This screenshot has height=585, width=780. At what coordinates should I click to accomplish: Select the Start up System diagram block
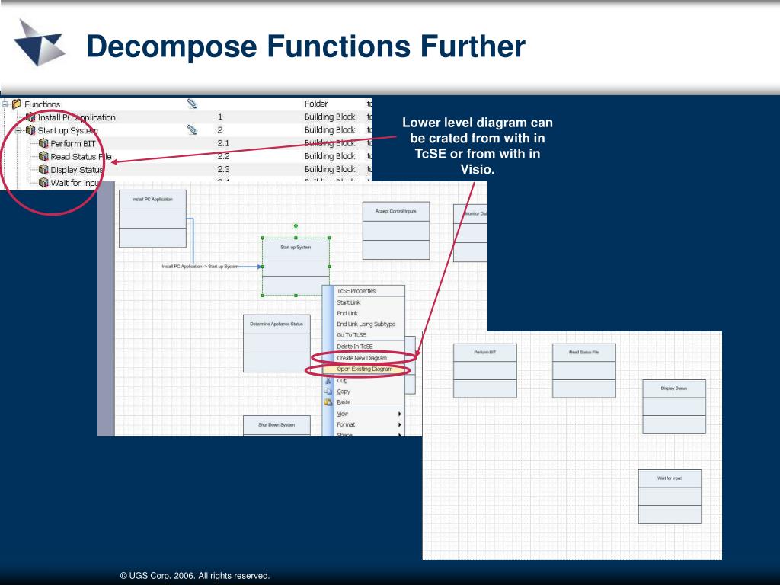point(296,267)
